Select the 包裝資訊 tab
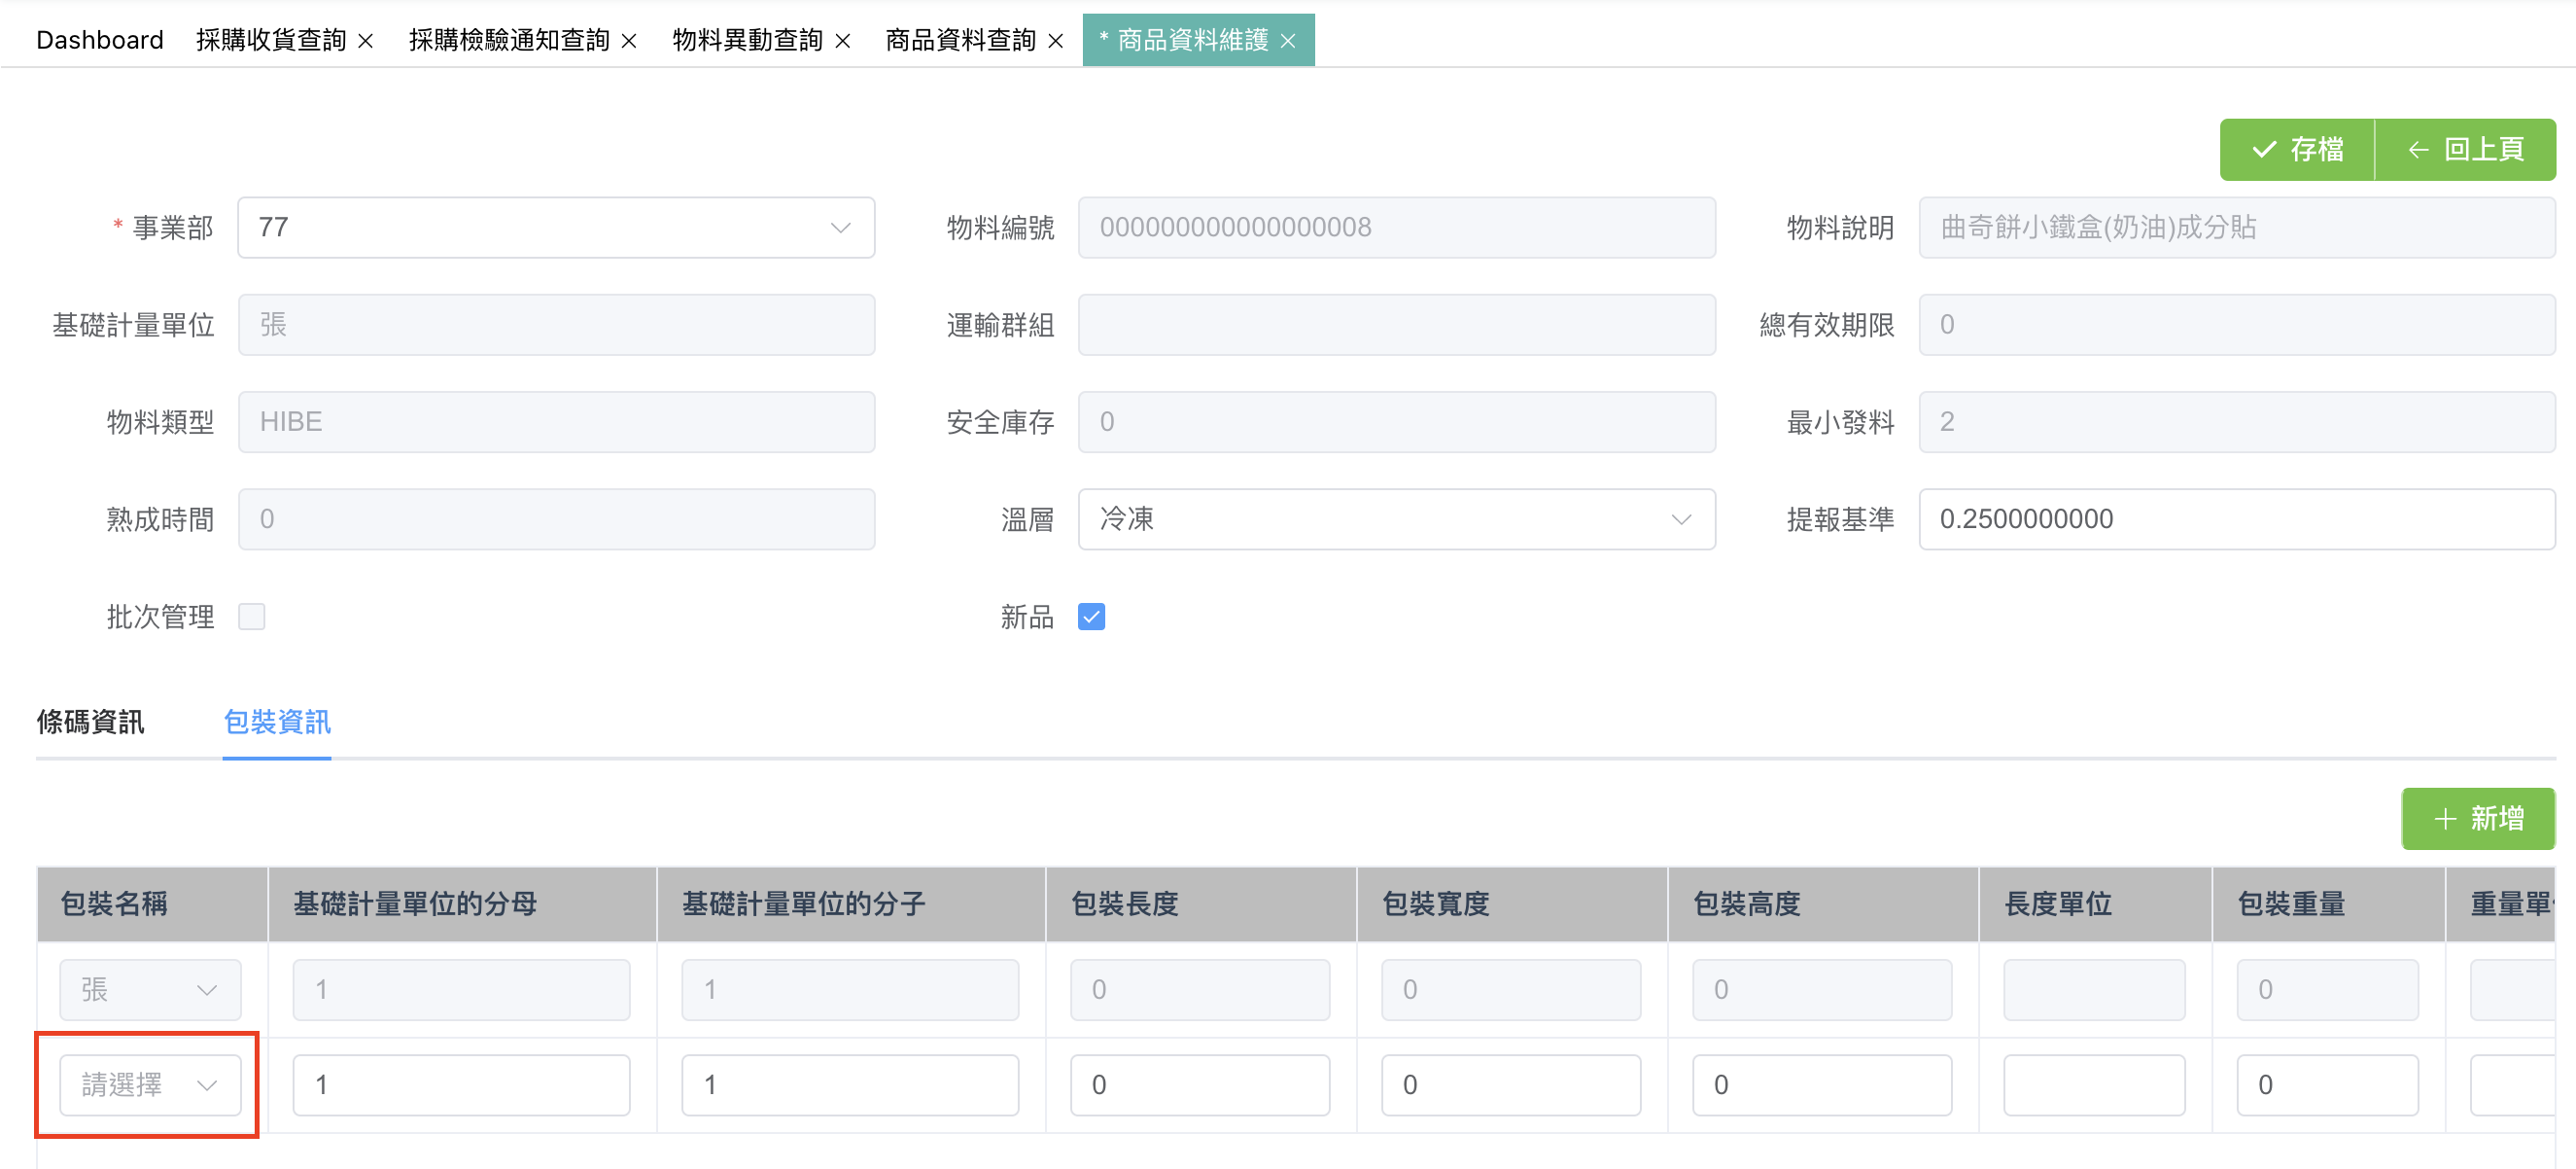The width and height of the screenshot is (2576, 1169). (x=277, y=722)
